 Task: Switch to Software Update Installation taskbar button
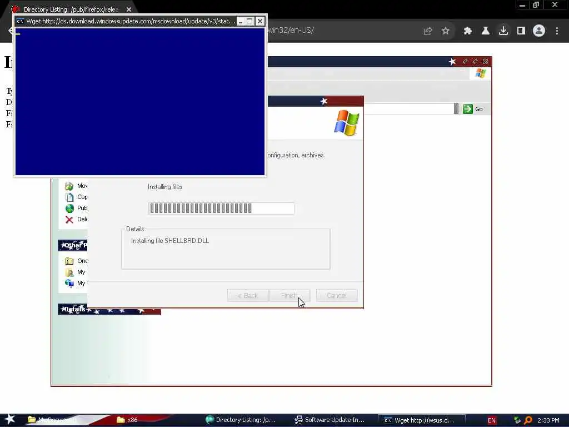[x=330, y=420]
